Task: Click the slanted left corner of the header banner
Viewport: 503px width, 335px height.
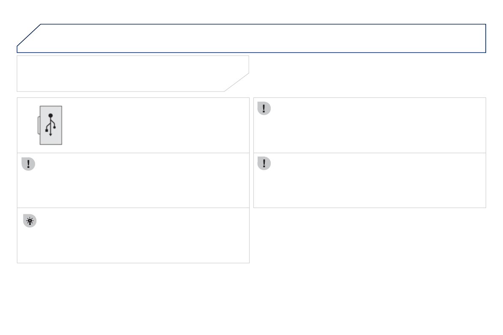Action: pyautogui.click(x=29, y=35)
